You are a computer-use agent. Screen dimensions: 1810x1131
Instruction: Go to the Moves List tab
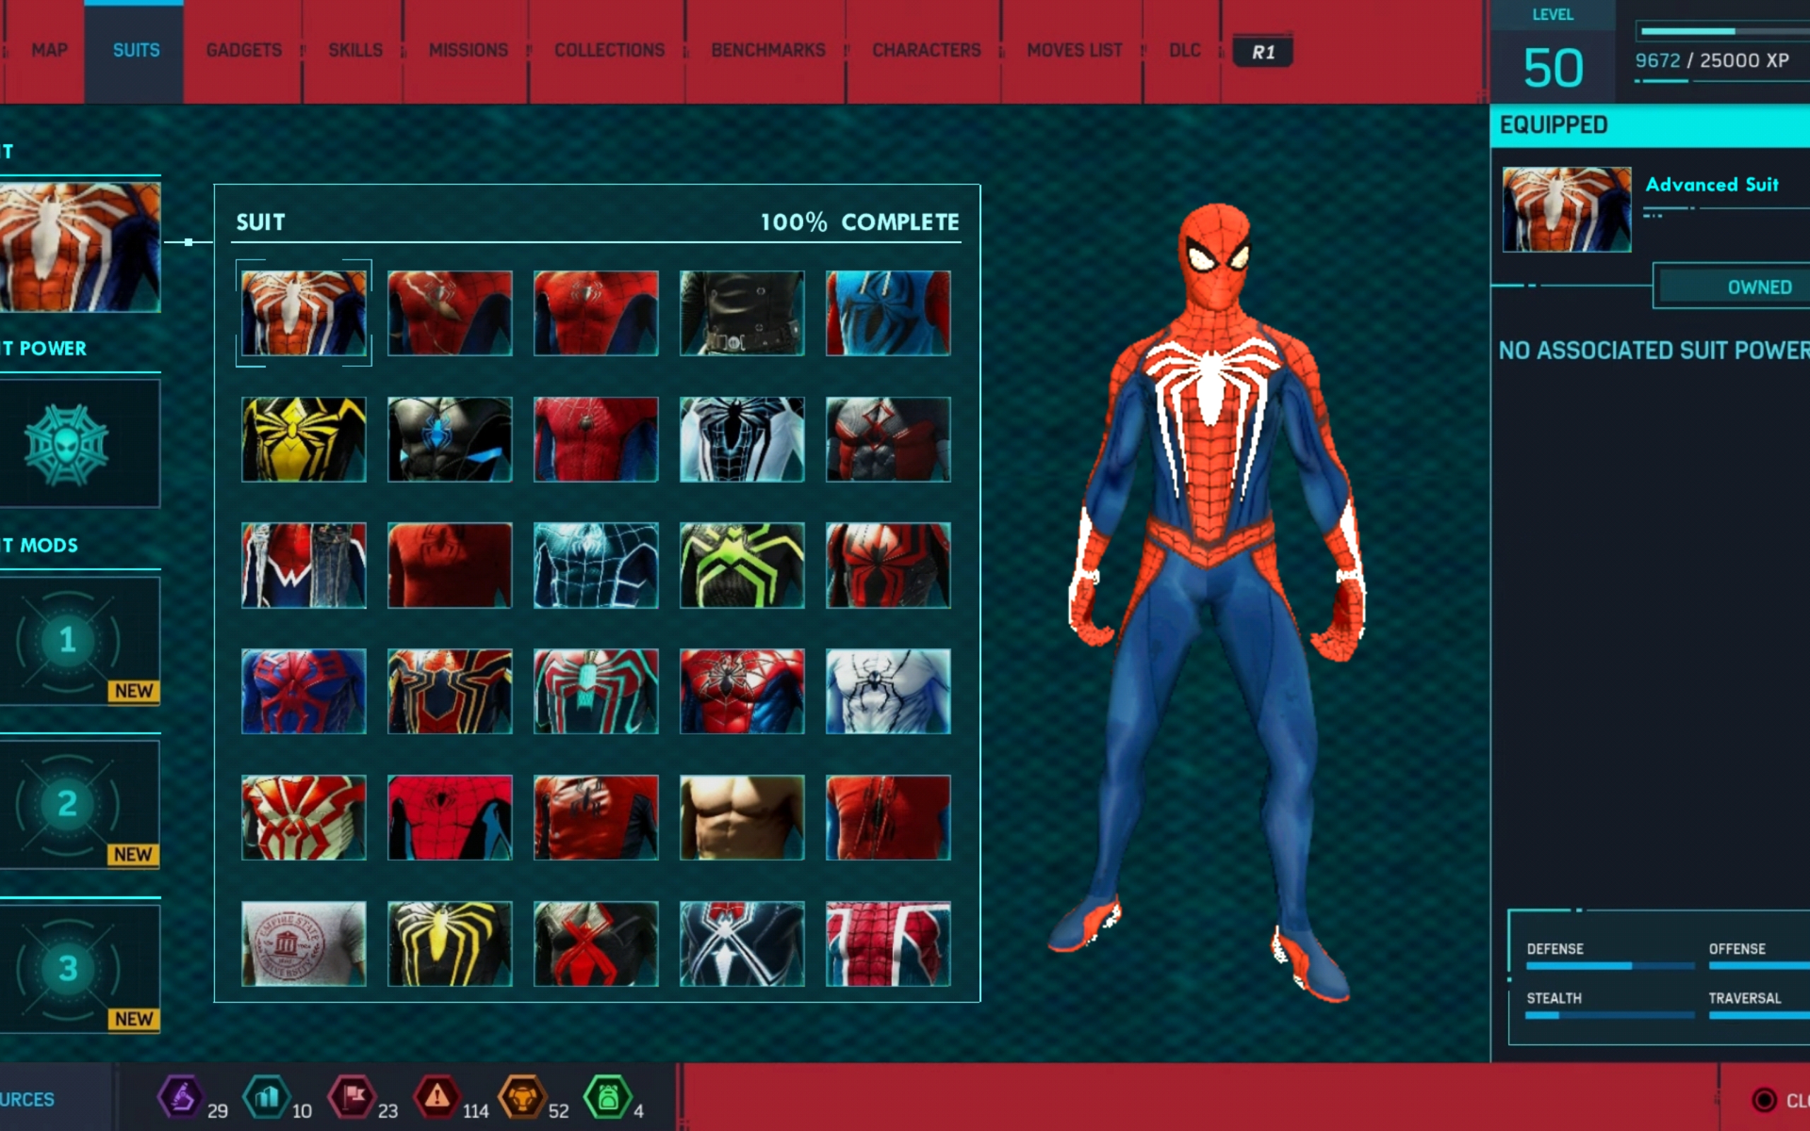[x=1074, y=50]
